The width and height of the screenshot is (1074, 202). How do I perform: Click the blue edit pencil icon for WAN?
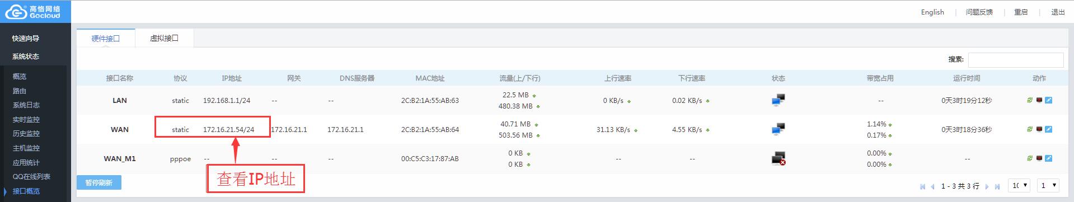pyautogui.click(x=1048, y=129)
